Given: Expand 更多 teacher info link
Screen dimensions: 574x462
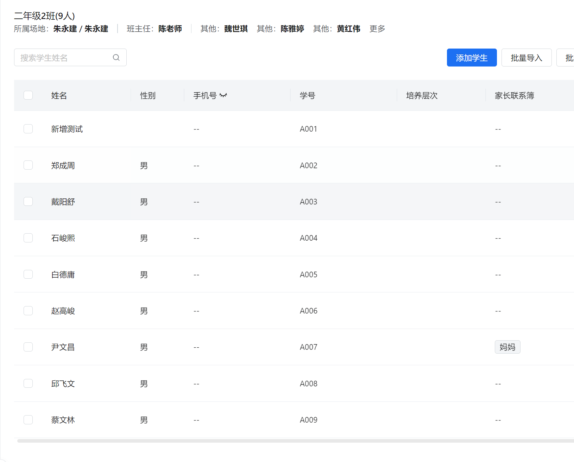Looking at the screenshot, I should 377,29.
